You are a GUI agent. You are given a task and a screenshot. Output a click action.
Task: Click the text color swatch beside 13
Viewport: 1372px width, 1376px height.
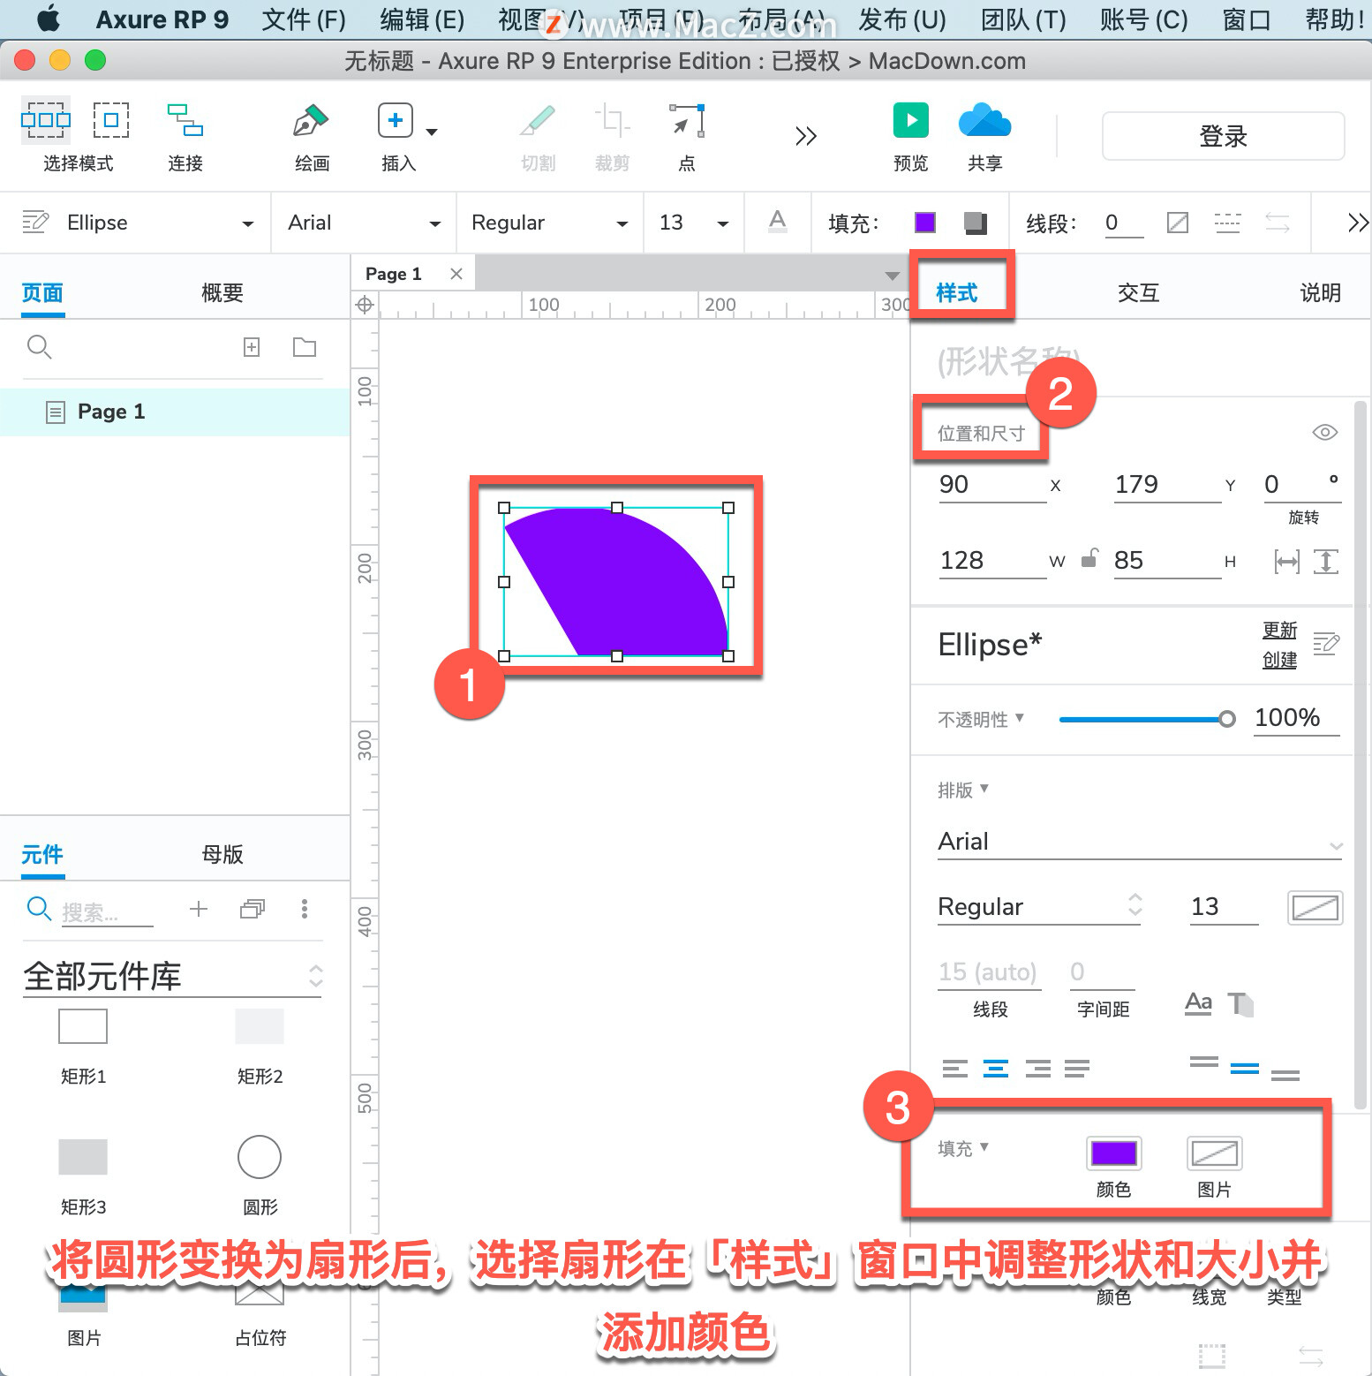pos(1315,907)
